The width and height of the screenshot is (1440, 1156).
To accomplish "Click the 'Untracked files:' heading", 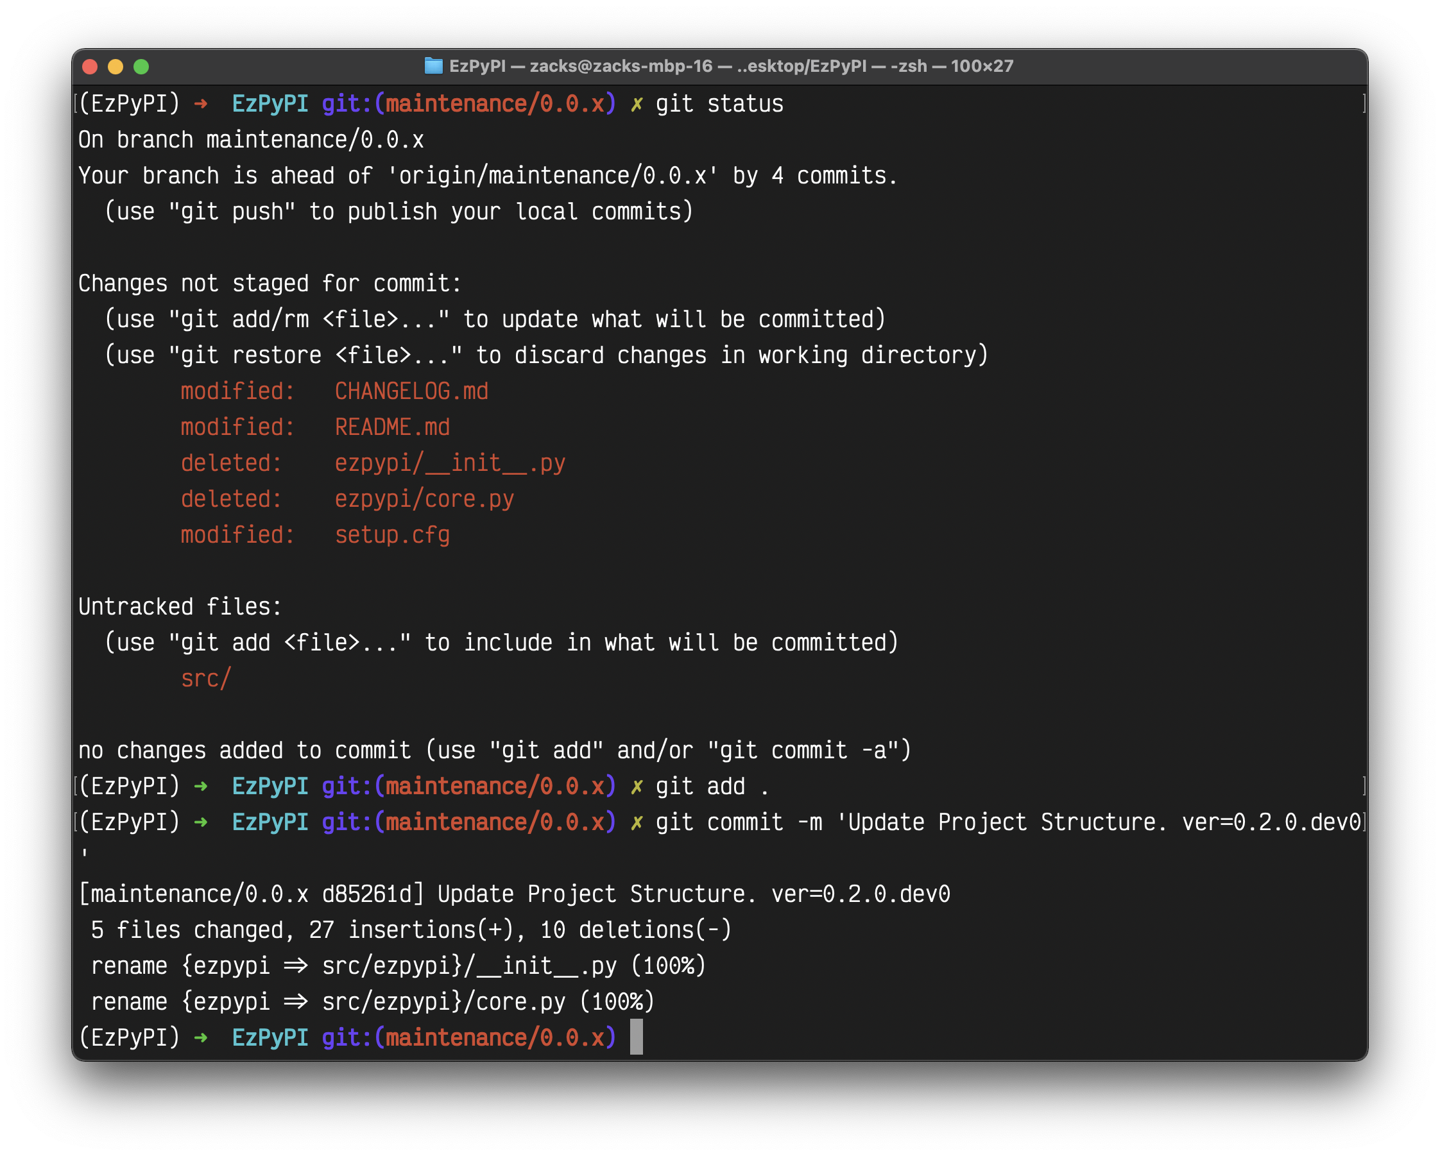I will point(180,606).
